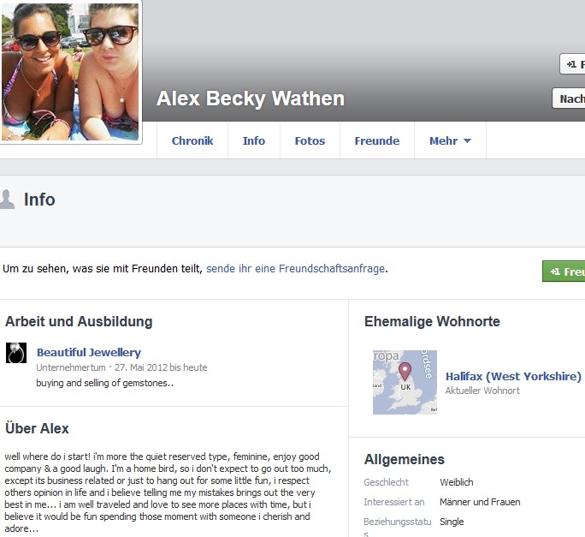
Task: Click the Arbeit und Ausbildung heading
Action: (79, 322)
